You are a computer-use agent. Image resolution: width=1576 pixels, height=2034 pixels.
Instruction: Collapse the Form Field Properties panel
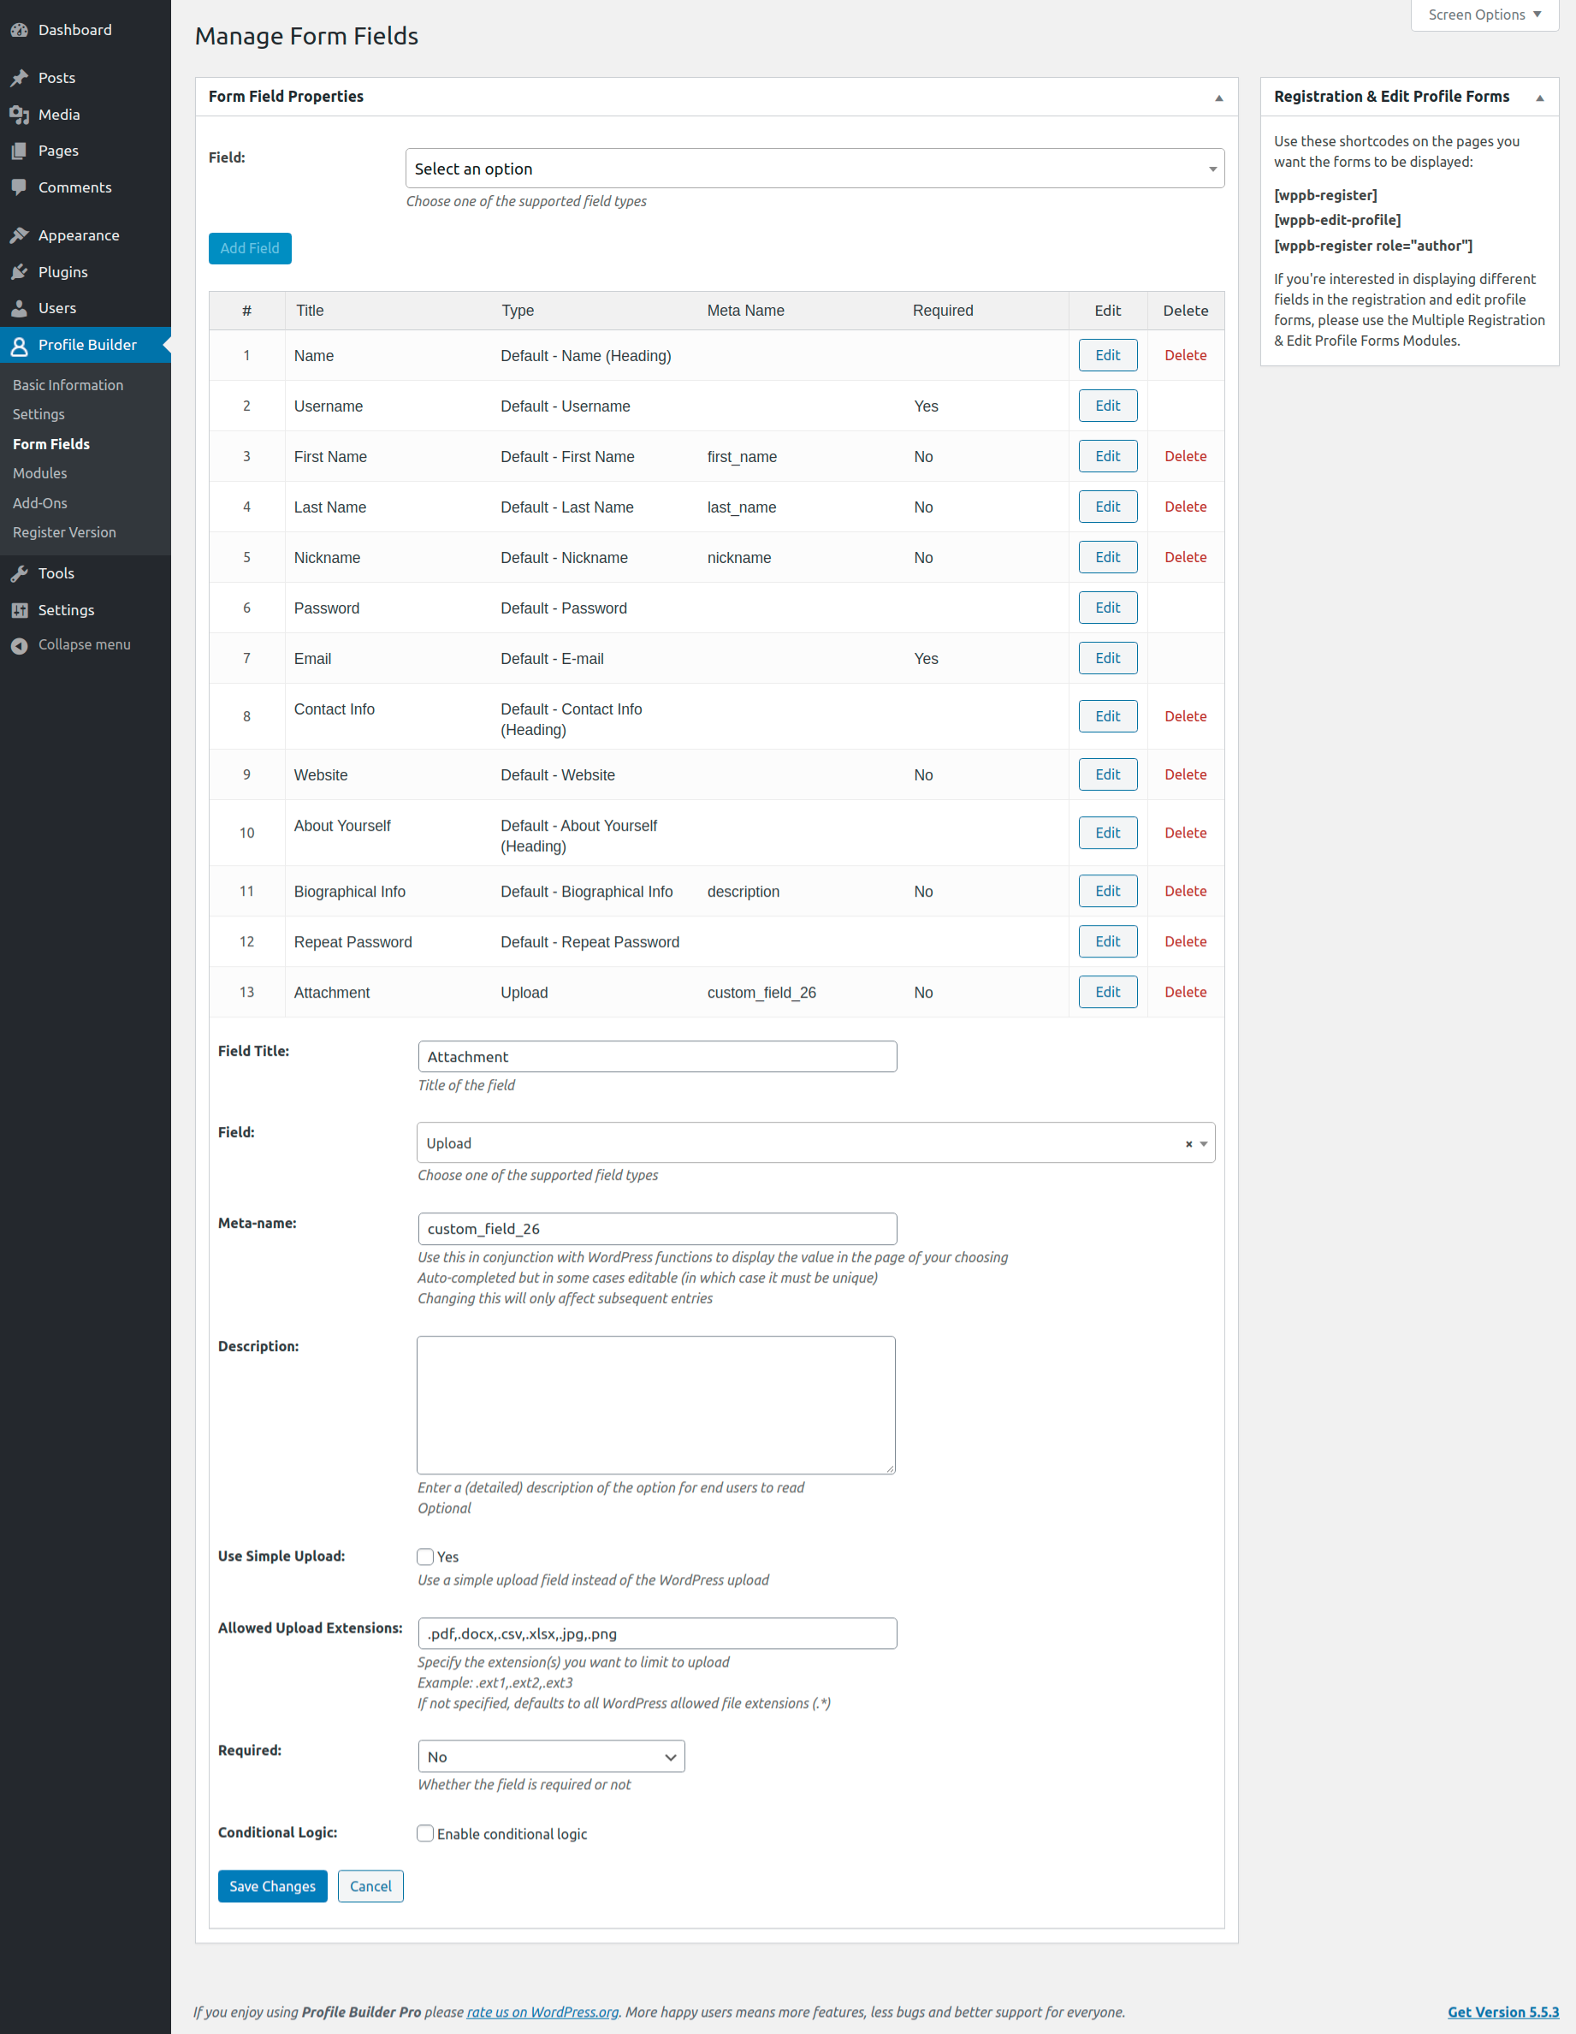[x=1218, y=96]
